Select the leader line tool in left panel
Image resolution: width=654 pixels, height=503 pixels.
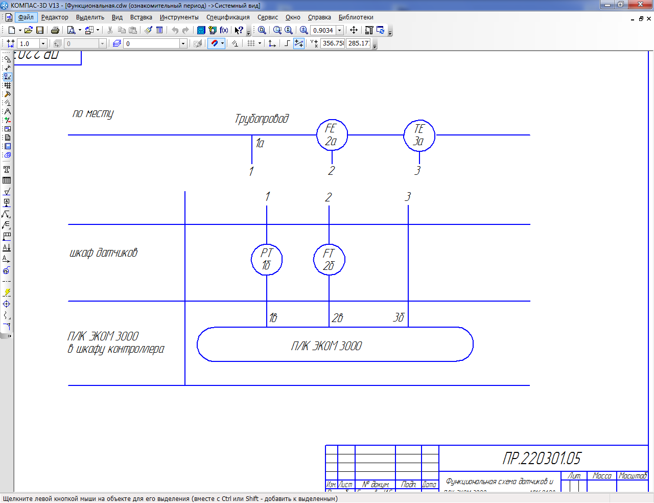point(7,214)
